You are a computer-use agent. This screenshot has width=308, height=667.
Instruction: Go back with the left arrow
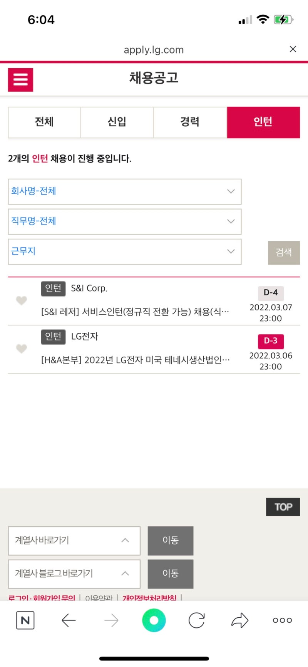pos(69,620)
